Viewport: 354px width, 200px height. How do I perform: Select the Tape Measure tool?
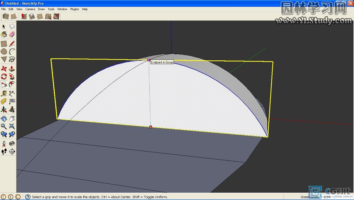(4, 93)
